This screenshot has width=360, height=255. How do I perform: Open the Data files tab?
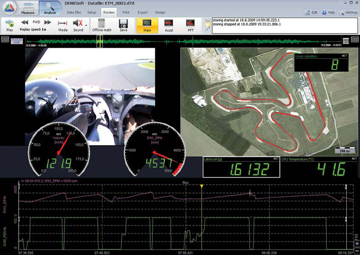pyautogui.click(x=74, y=13)
